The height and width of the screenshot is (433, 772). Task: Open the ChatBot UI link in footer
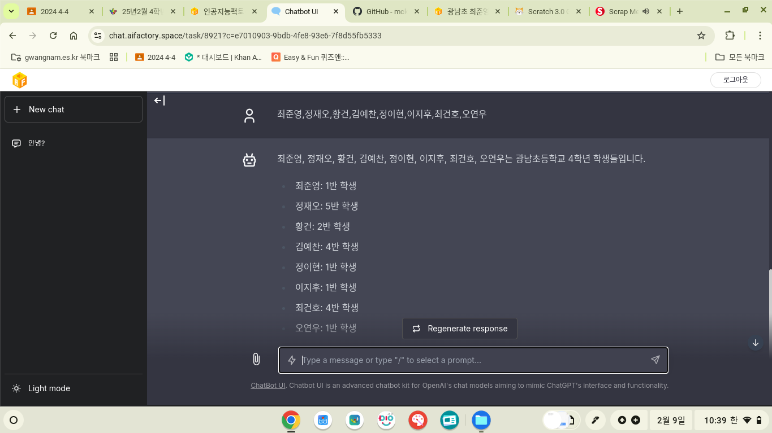(x=268, y=386)
